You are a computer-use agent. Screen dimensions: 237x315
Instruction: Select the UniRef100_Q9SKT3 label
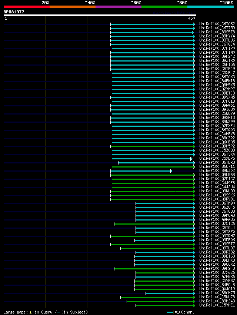217,118
